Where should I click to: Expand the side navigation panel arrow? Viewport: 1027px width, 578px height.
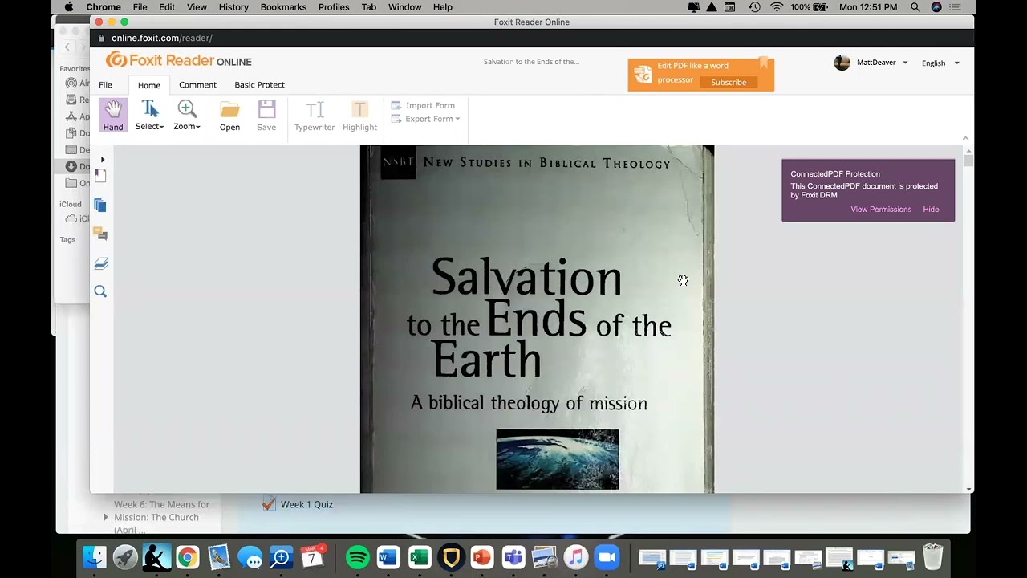pos(103,160)
